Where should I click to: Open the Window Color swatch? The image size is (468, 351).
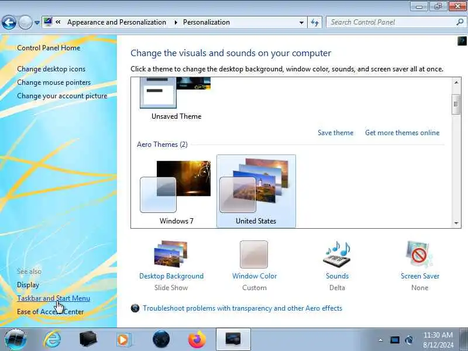254,254
